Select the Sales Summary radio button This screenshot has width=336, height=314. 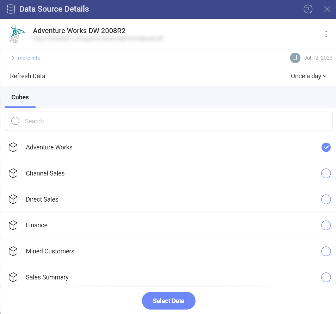coord(326,277)
